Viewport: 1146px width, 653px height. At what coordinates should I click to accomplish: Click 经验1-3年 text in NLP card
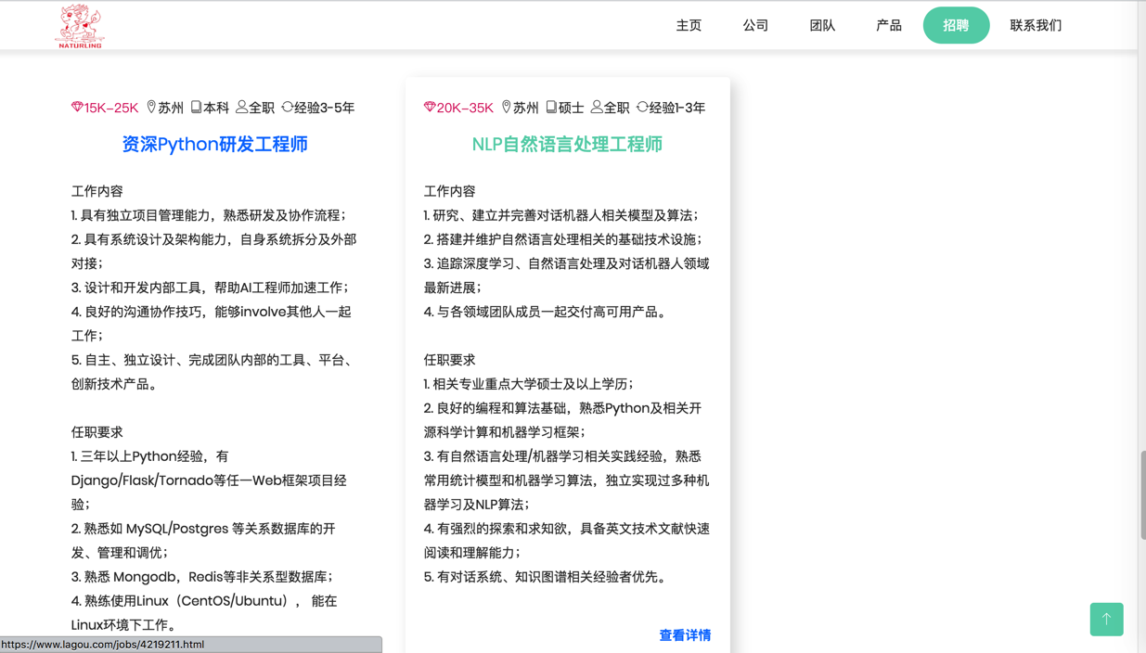click(677, 109)
